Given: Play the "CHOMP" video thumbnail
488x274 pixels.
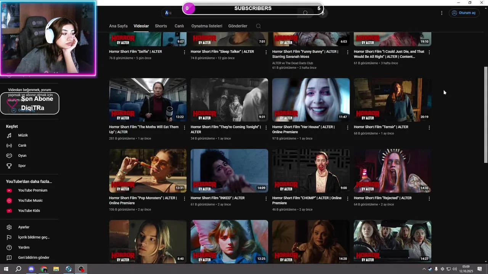Looking at the screenshot, I should 311,171.
